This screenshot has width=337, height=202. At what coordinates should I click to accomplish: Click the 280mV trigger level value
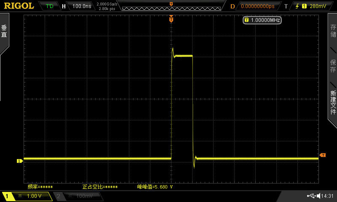[x=318, y=6]
